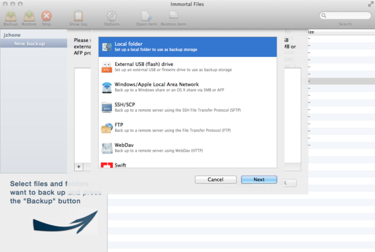Click the partly hidden button behind the dialog
Viewport: 375px width, 252px height.
tap(290, 183)
